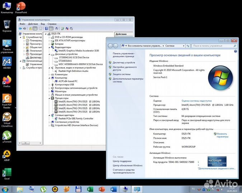Click the help question mark in System window
Screen dimensions: 242x193
click(235, 51)
